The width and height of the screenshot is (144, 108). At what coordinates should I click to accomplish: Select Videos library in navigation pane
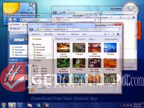point(39,60)
